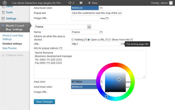Click help [?] next to top Area hover color
Image resolution: width=175 pixels, height=110 pixels.
pos(101,8)
